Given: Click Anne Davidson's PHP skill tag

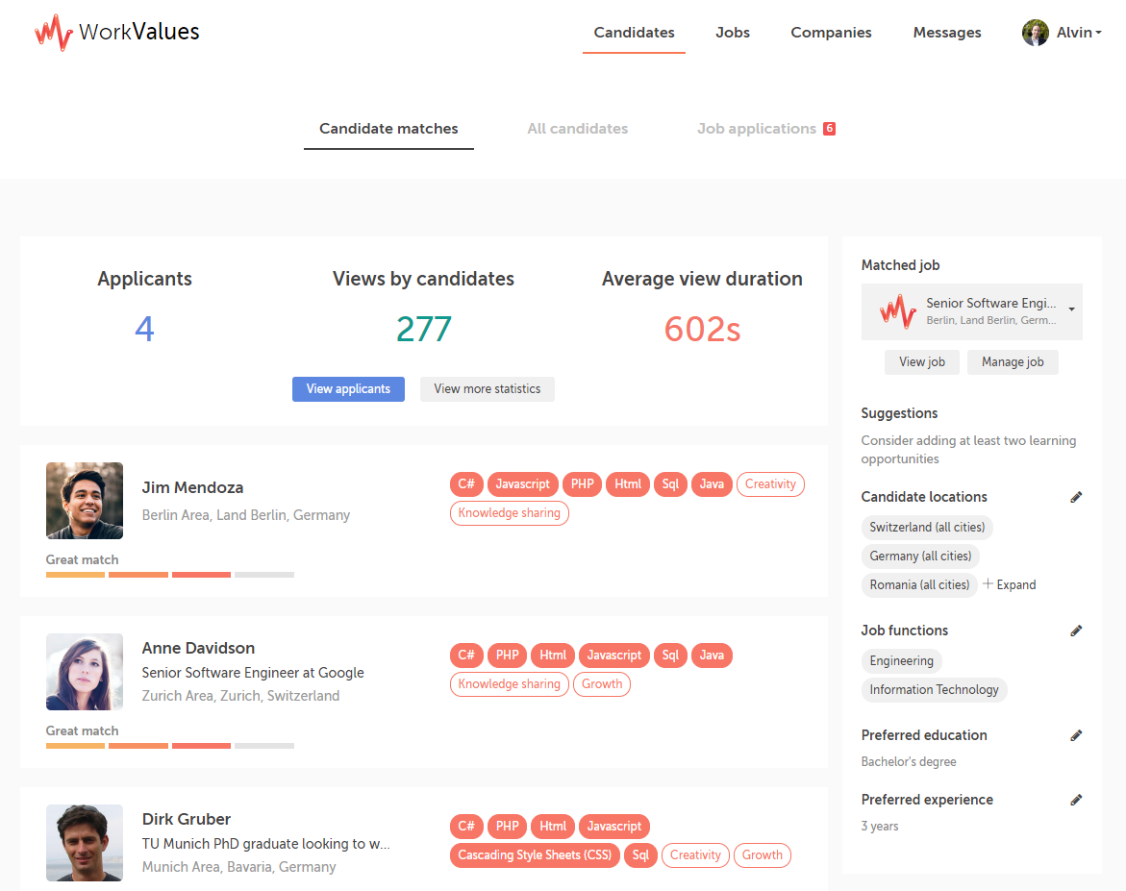Looking at the screenshot, I should coord(507,655).
